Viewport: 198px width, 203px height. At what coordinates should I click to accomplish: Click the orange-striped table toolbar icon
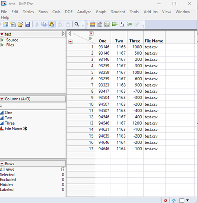tap(92, 25)
